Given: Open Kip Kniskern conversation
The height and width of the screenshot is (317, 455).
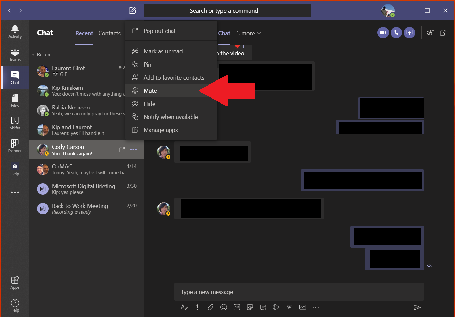Looking at the screenshot, I should (86, 90).
